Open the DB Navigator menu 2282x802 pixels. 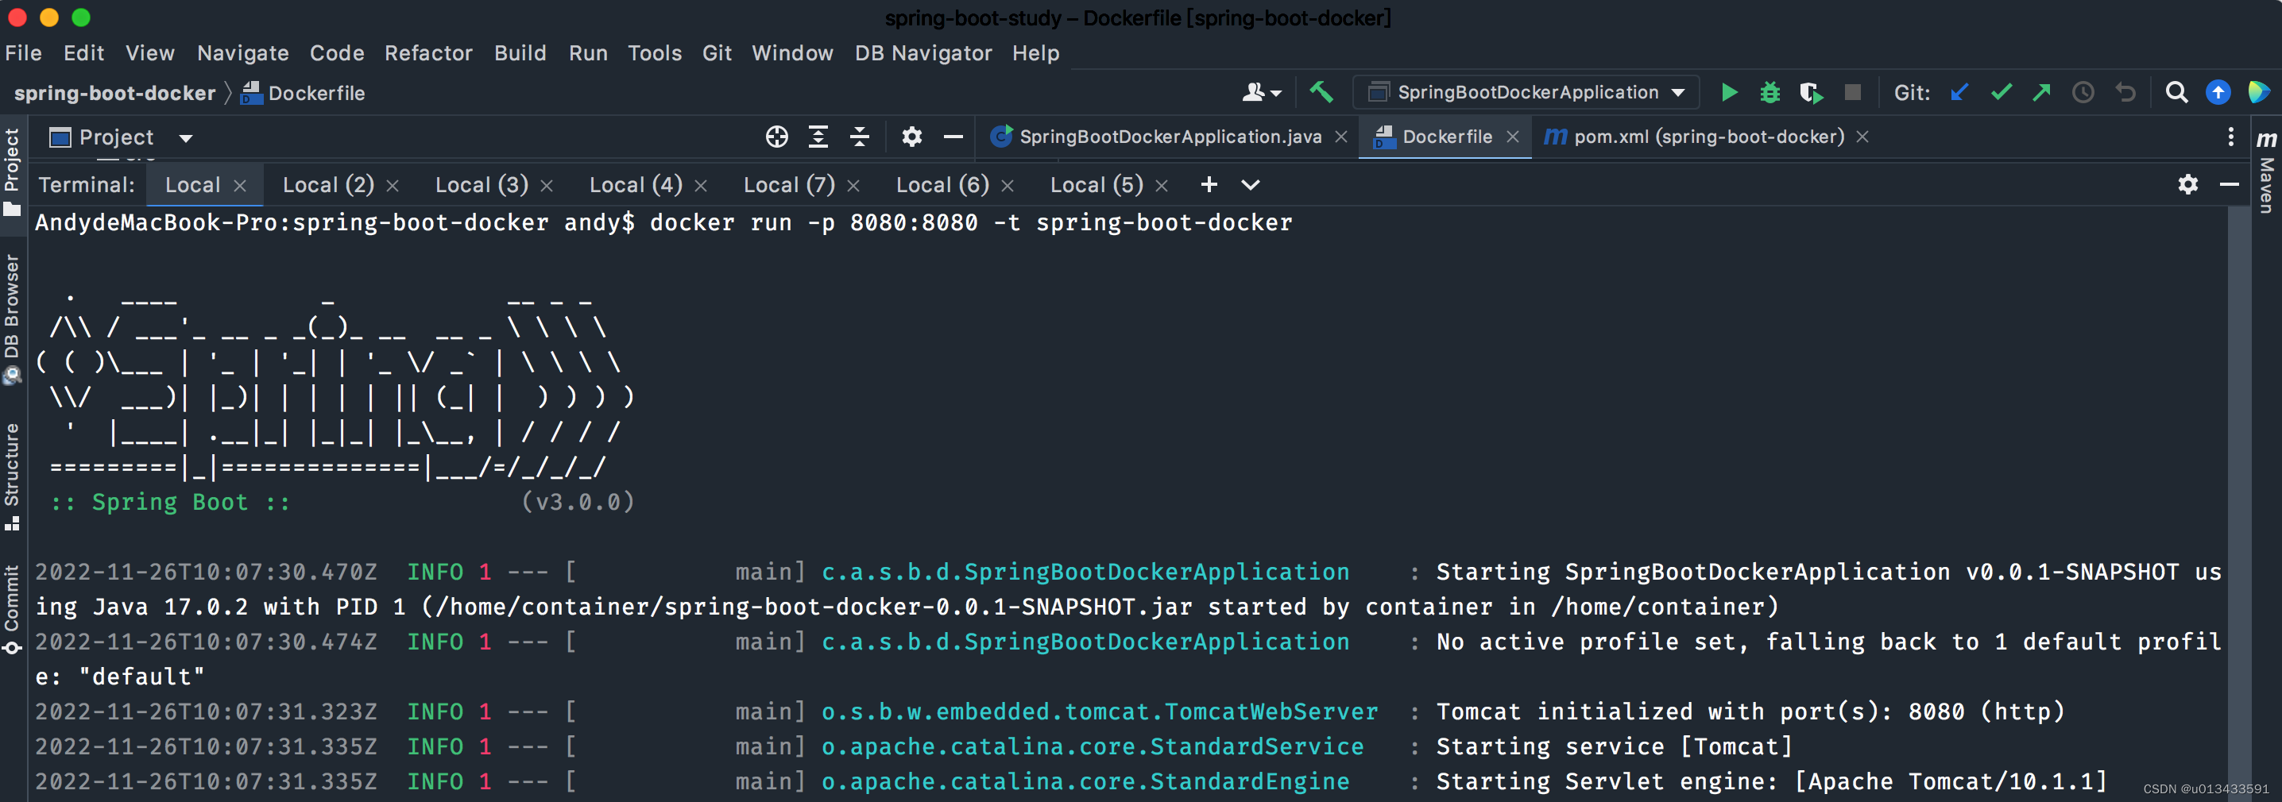[x=923, y=53]
